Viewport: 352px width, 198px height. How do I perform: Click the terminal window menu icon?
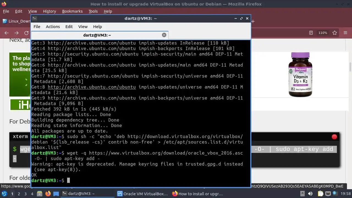[x=34, y=18]
